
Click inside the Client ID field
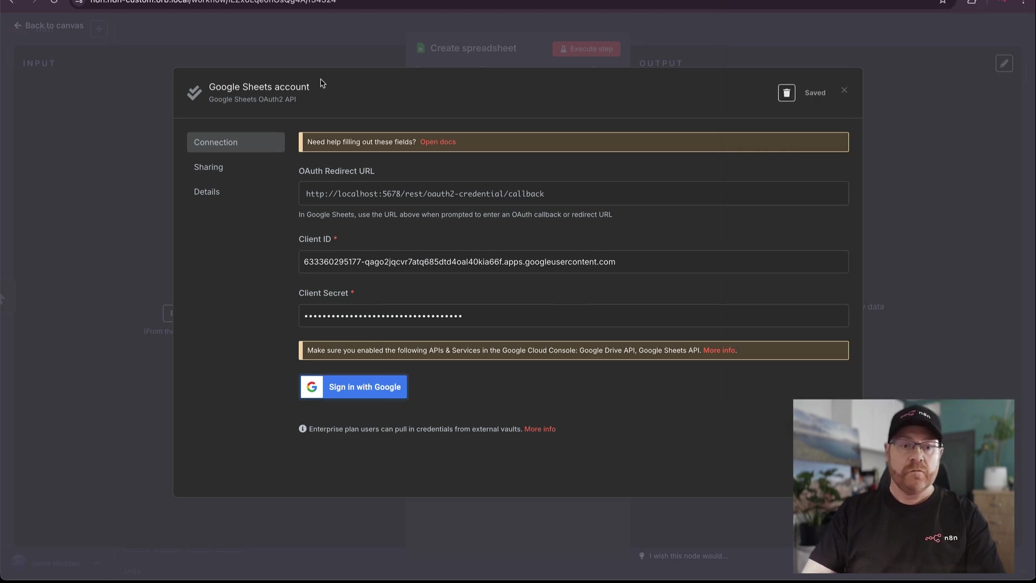coord(573,262)
